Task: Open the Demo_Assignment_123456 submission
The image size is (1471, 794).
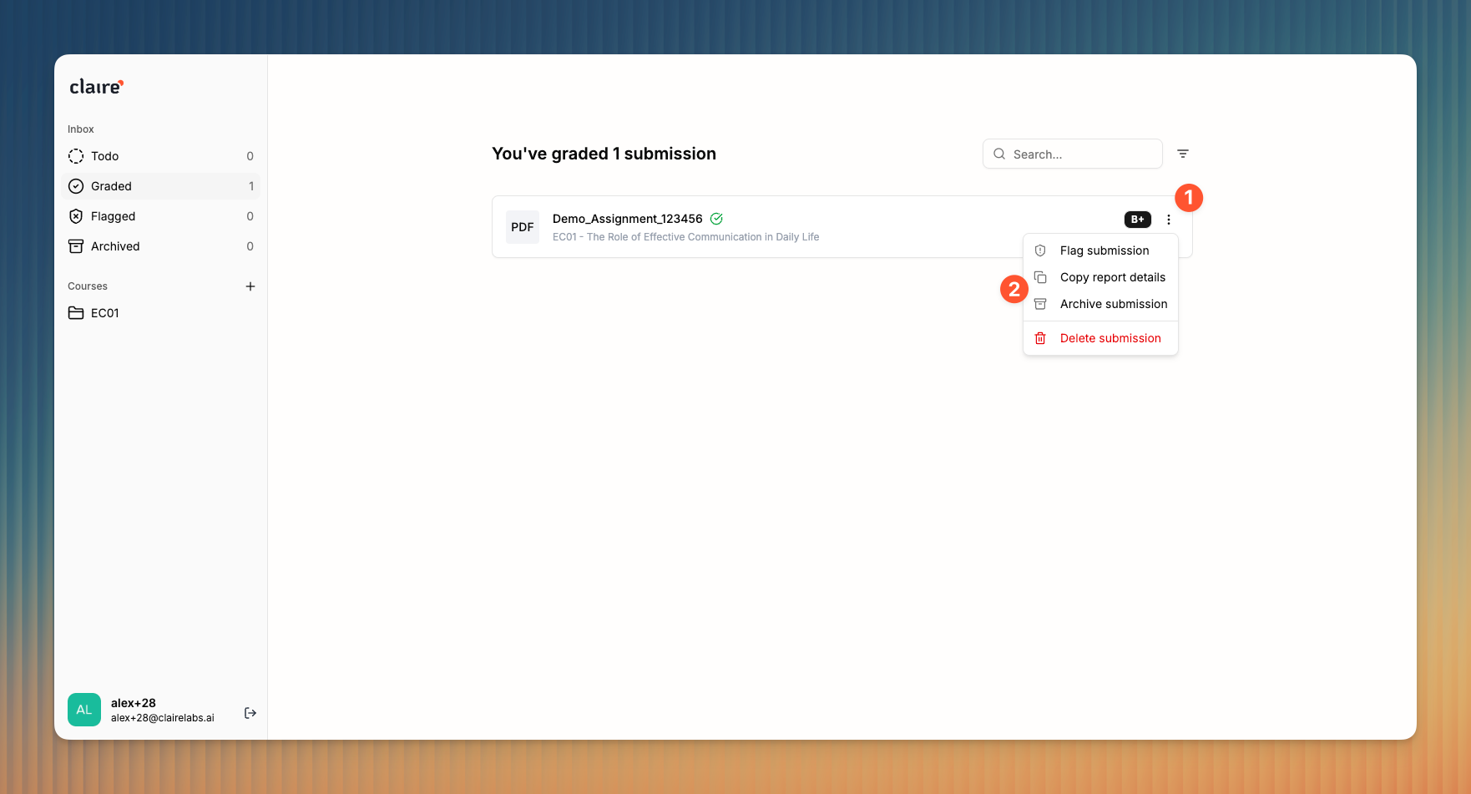Action: (628, 219)
